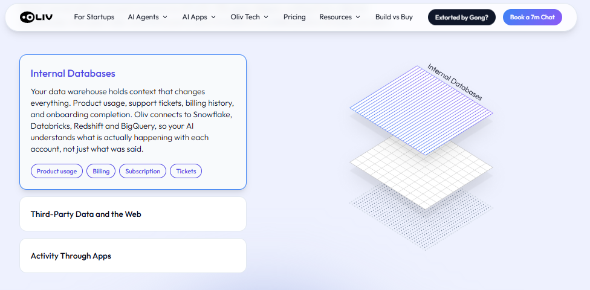The height and width of the screenshot is (290, 590).
Task: Go to the Pricing page
Action: pyautogui.click(x=294, y=17)
